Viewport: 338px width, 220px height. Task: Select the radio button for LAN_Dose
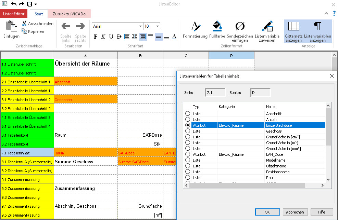pos(188,154)
